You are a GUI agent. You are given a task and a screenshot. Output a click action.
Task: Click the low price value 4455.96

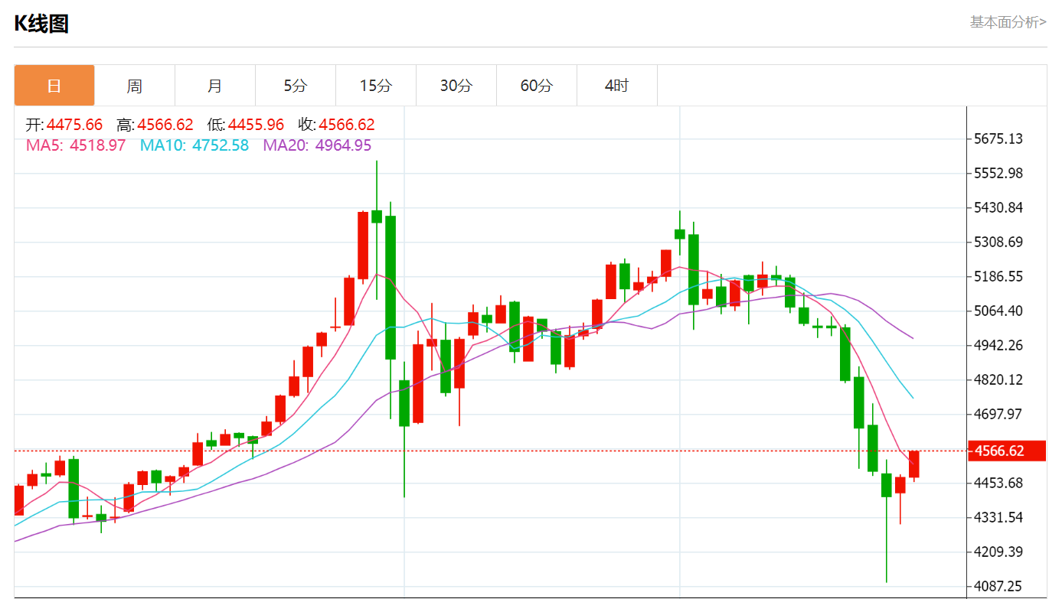(x=256, y=125)
